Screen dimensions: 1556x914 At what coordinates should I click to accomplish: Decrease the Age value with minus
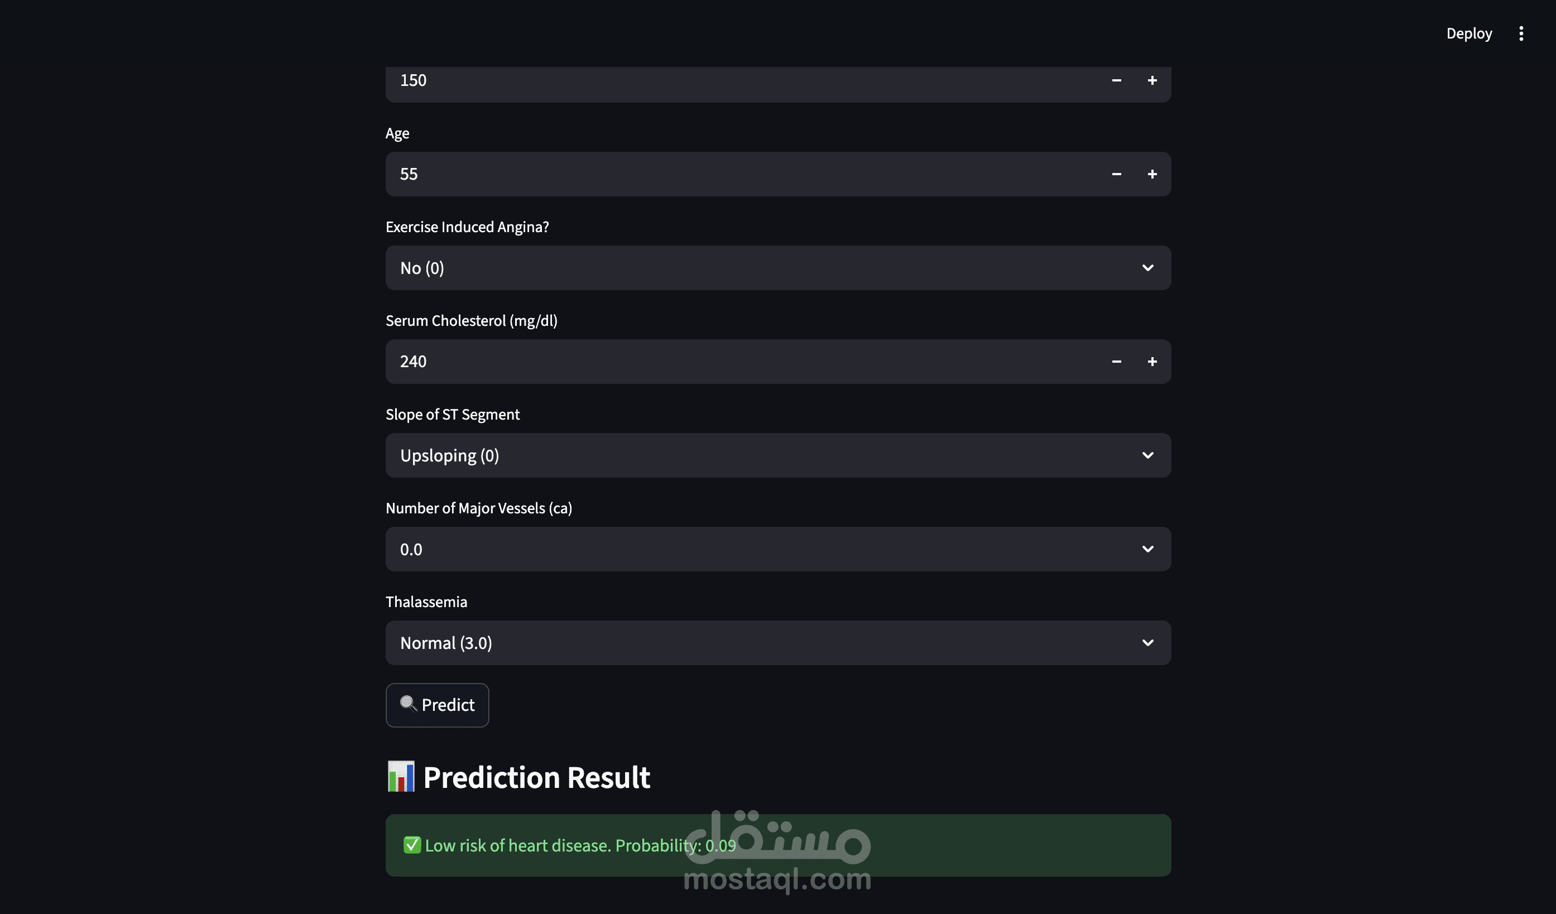pos(1116,174)
